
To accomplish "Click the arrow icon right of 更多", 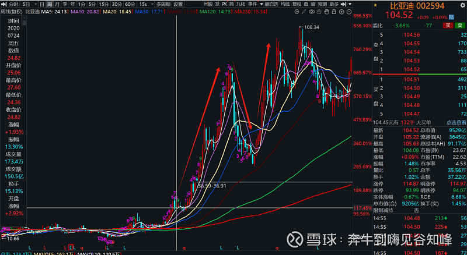I will (343, 4).
